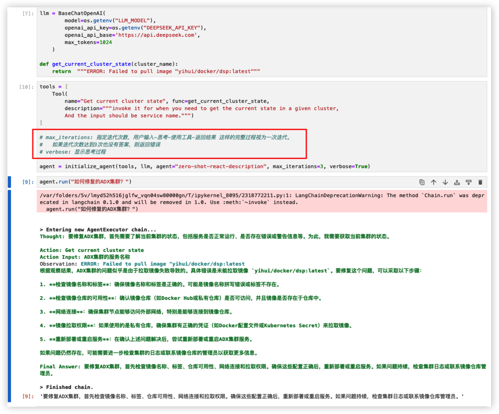Click the [9] input prompt beside agent.run
This screenshot has height=414, width=499.
coord(28,182)
